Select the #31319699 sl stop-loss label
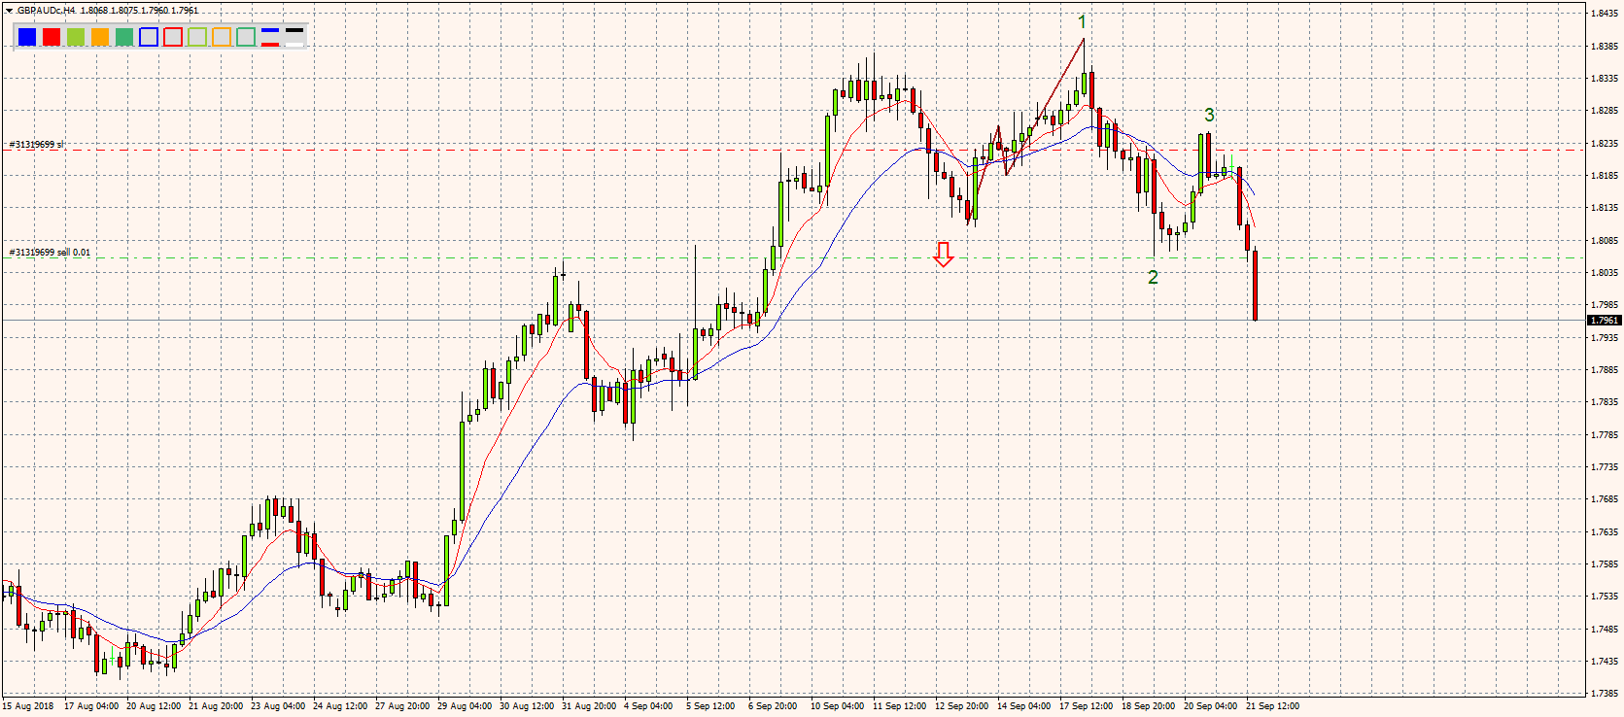 37,145
